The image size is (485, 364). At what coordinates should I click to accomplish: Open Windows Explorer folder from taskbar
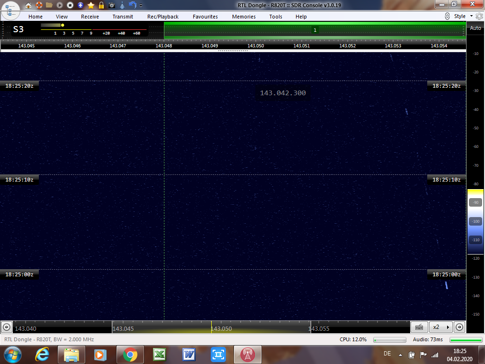(x=71, y=355)
